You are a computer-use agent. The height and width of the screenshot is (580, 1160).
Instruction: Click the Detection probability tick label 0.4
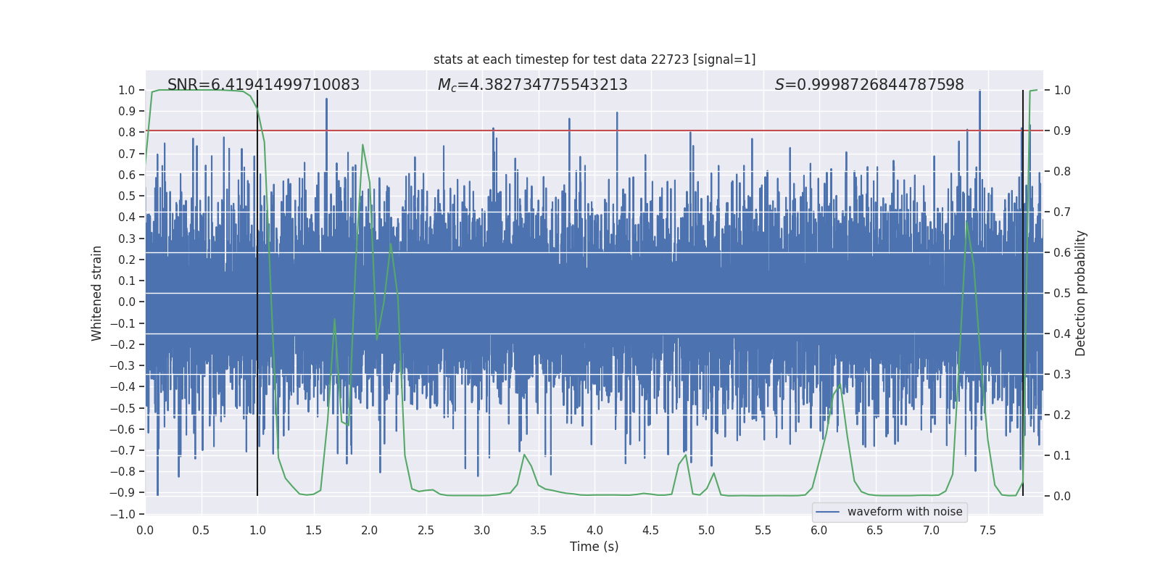[1062, 333]
